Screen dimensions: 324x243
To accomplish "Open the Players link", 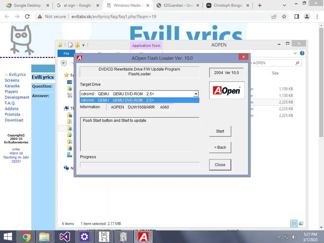I will pos(11,91).
